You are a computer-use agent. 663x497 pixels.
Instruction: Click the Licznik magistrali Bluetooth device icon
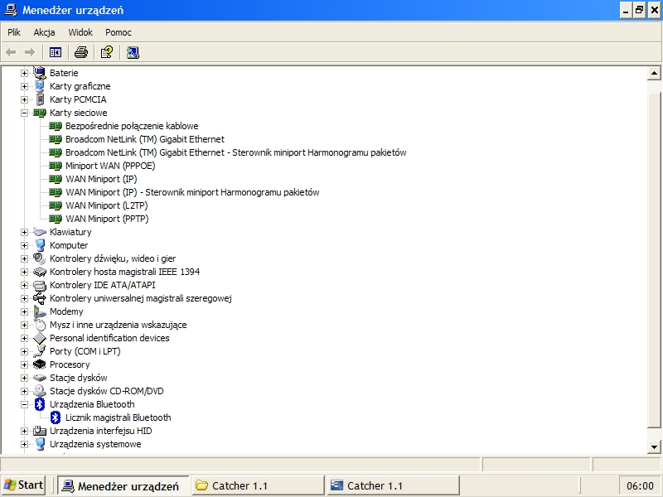(55, 417)
